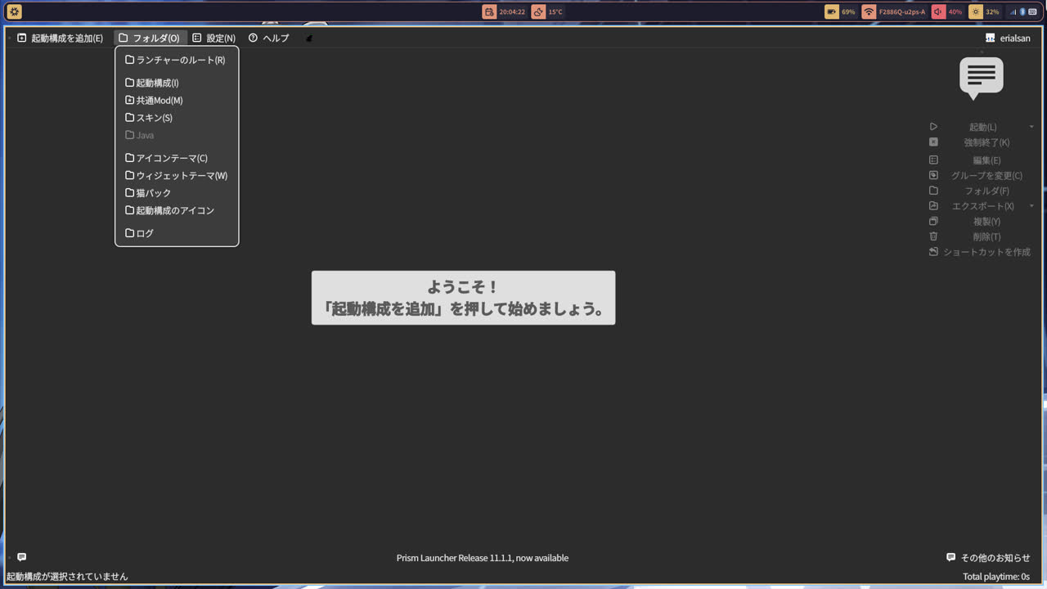Click the 強制終了(K) stop icon
The width and height of the screenshot is (1047, 589).
[x=933, y=142]
